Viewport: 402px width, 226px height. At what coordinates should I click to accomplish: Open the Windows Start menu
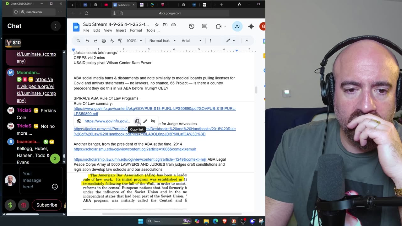point(140,221)
